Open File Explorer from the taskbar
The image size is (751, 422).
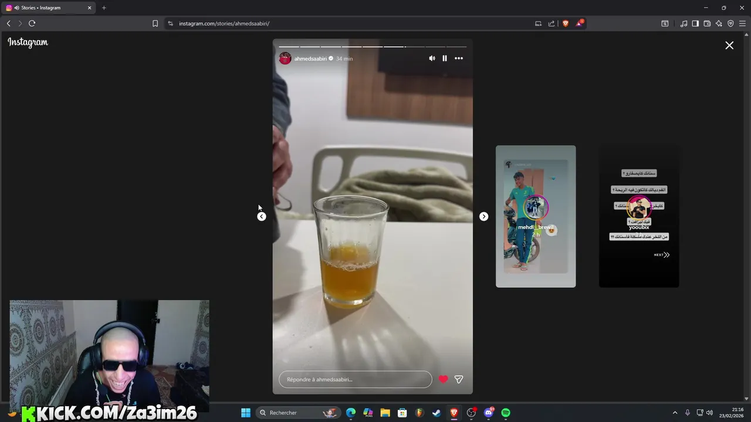pos(385,413)
